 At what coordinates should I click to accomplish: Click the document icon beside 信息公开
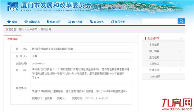48,22
